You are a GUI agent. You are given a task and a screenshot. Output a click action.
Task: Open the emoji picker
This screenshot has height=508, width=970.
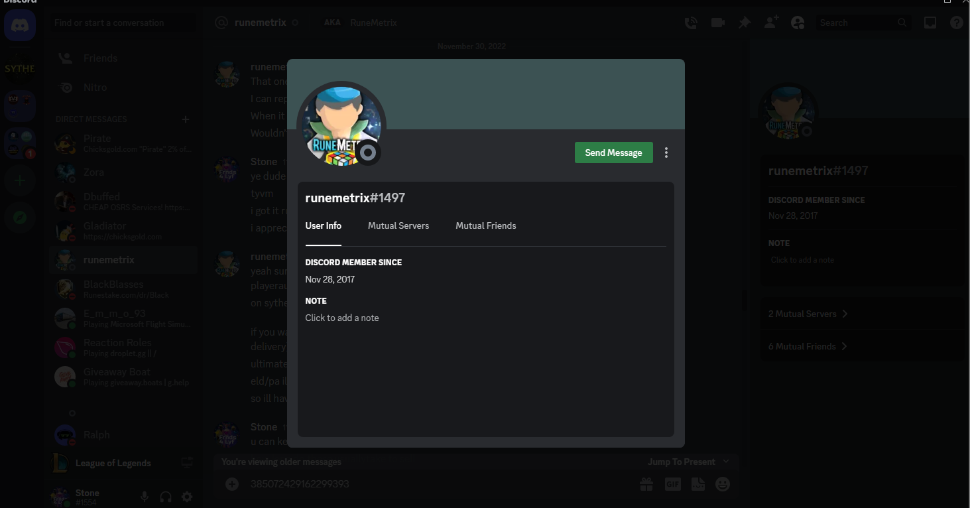pos(723,484)
